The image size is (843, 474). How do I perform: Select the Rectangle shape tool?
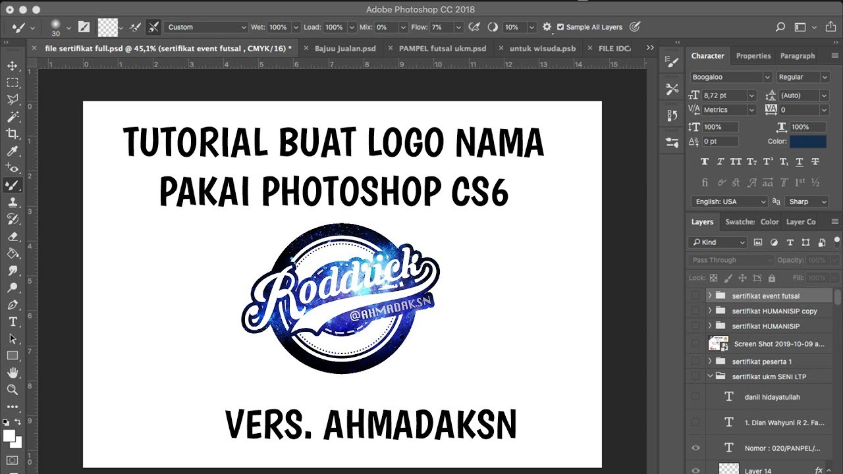[x=13, y=356]
